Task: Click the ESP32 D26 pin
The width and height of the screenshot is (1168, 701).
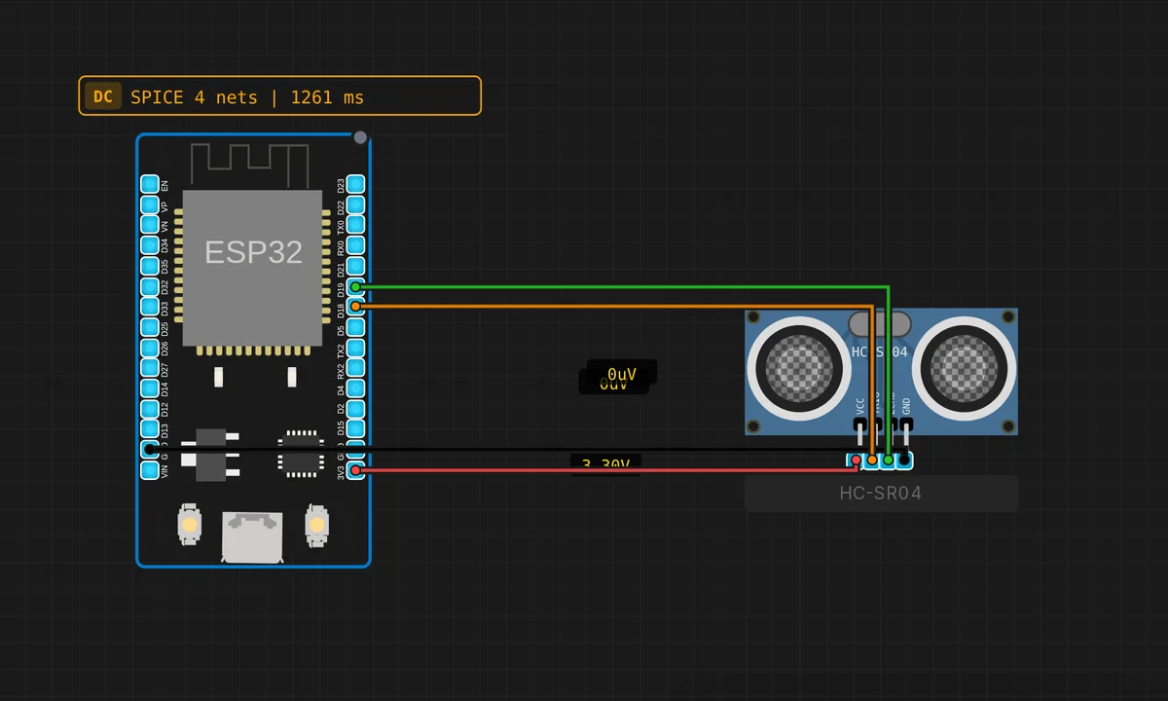Action: (x=149, y=348)
